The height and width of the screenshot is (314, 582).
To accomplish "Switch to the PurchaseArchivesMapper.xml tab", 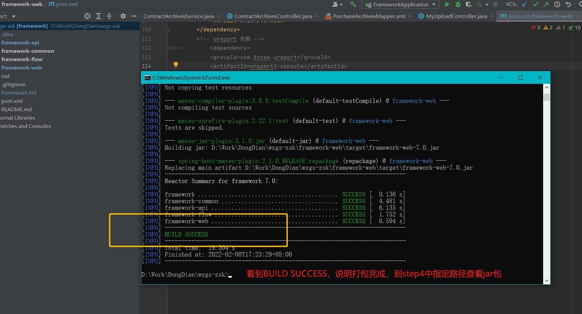I will (366, 16).
